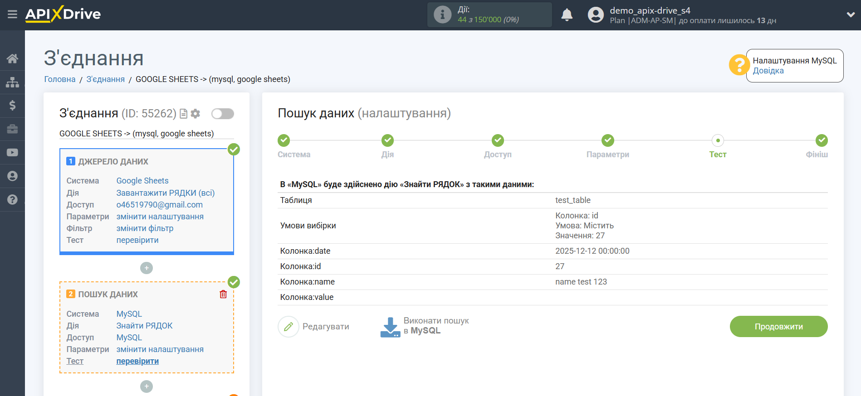
Task: Click the connection document copy icon
Action: pyautogui.click(x=183, y=114)
